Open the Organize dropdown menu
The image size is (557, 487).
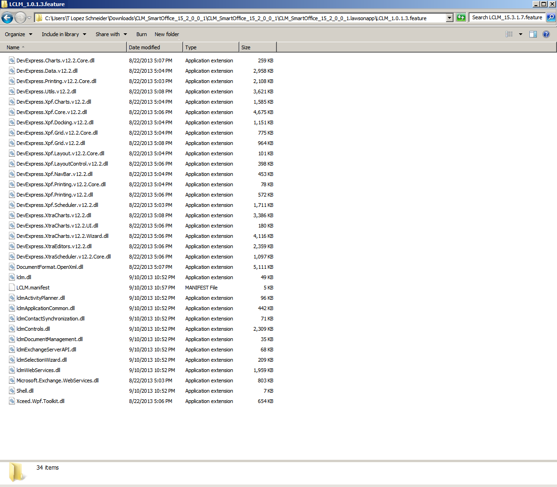(19, 34)
